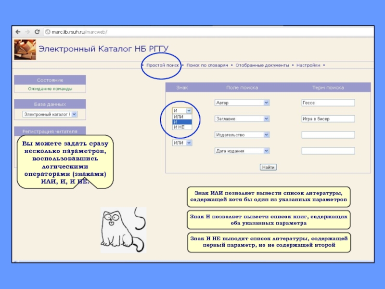
Task: Click the empty term field beside Издательство
Action: tap(328, 135)
